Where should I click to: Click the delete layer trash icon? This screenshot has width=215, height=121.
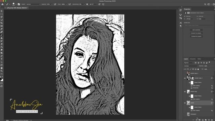pyautogui.click(x=212, y=120)
